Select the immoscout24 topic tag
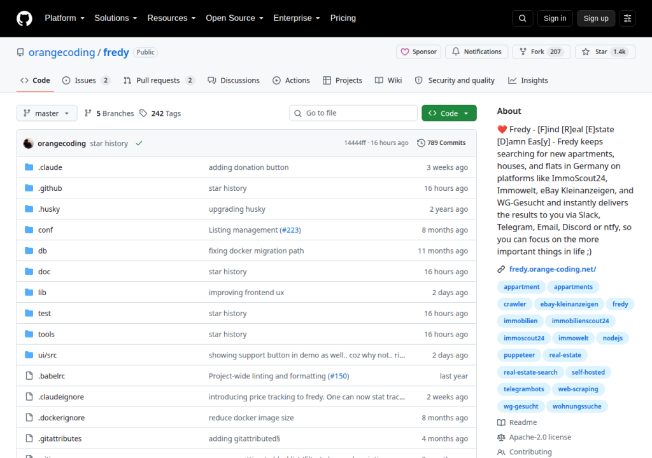 (524, 338)
